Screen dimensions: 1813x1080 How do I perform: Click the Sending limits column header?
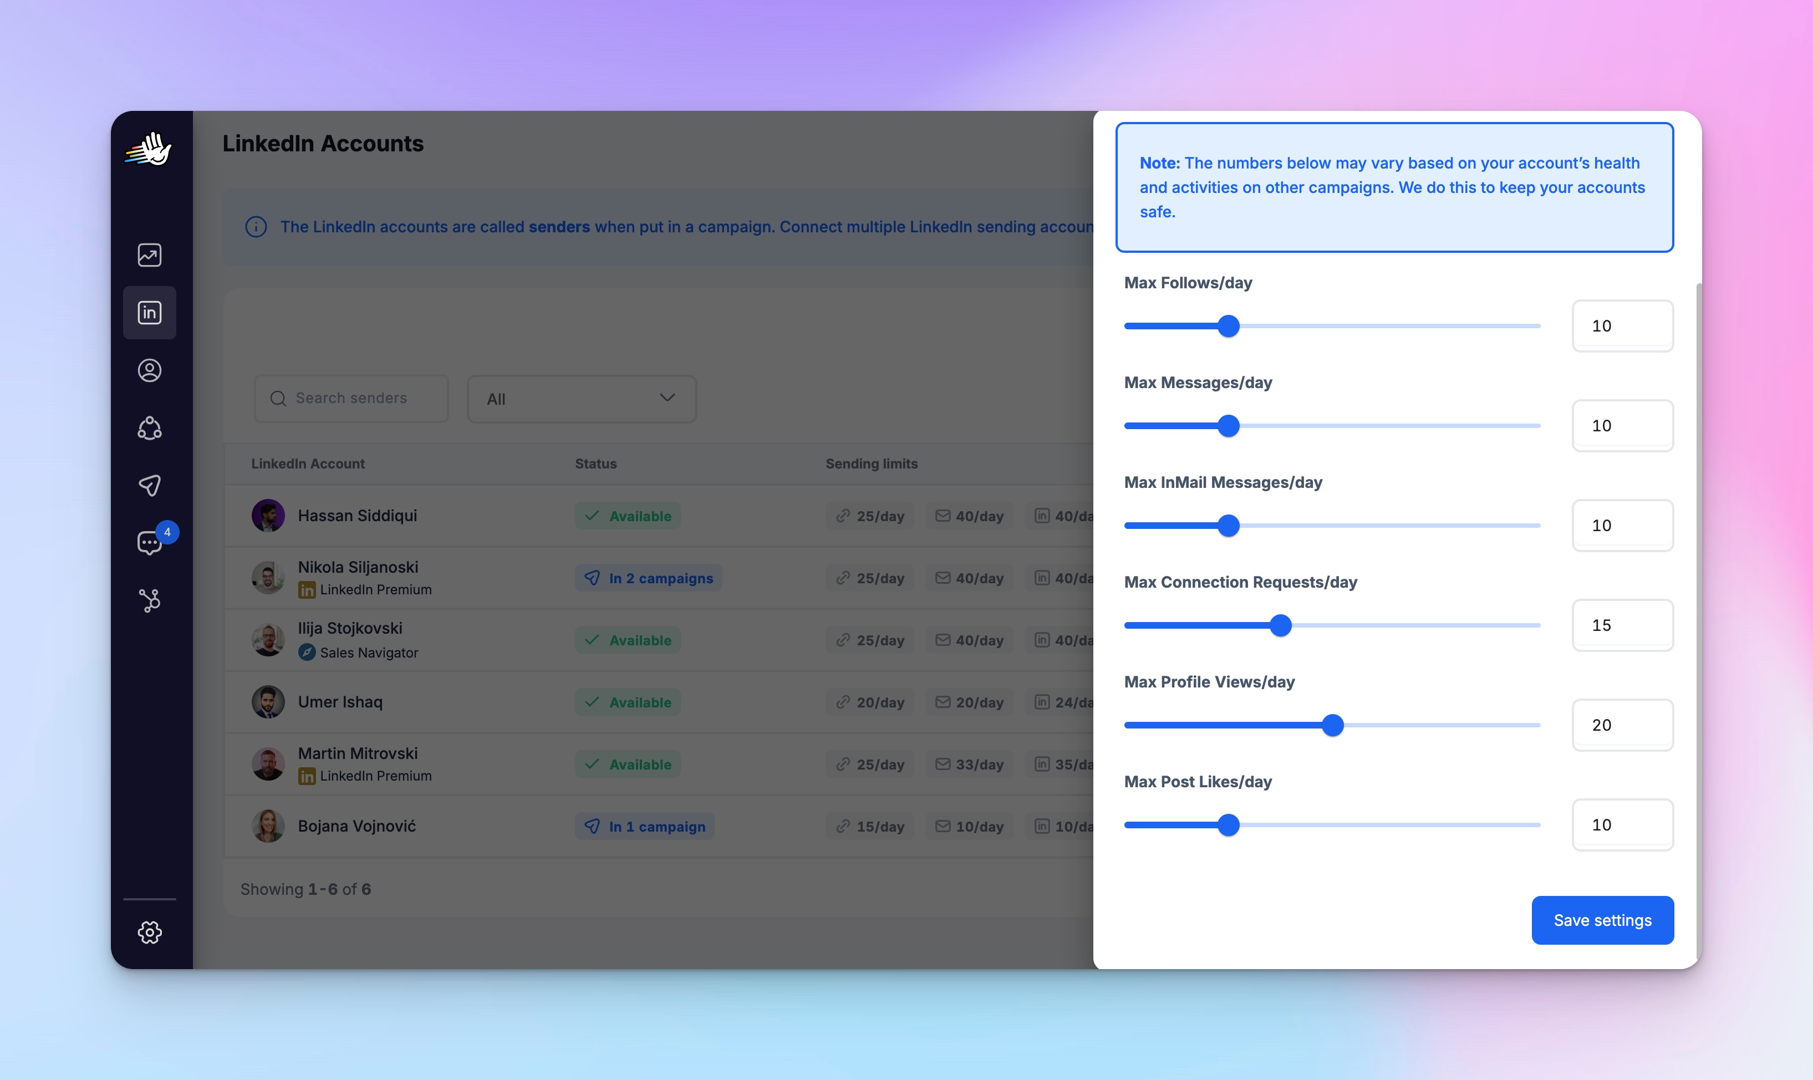tap(871, 463)
